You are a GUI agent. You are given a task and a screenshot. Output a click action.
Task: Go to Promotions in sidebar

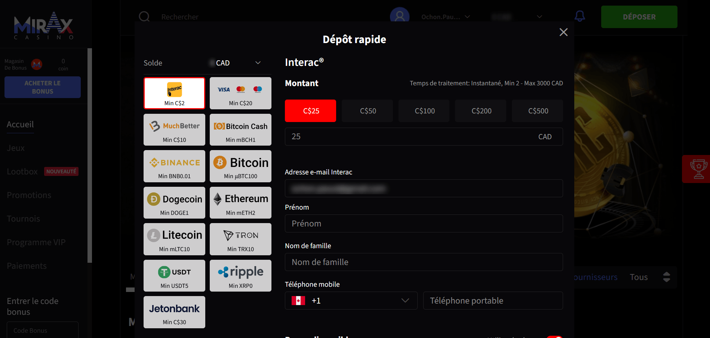(x=29, y=195)
